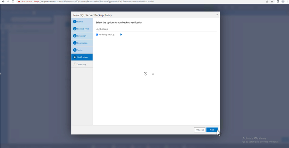Go to step 1 Name
The image size is (289, 148).
click(x=82, y=22)
